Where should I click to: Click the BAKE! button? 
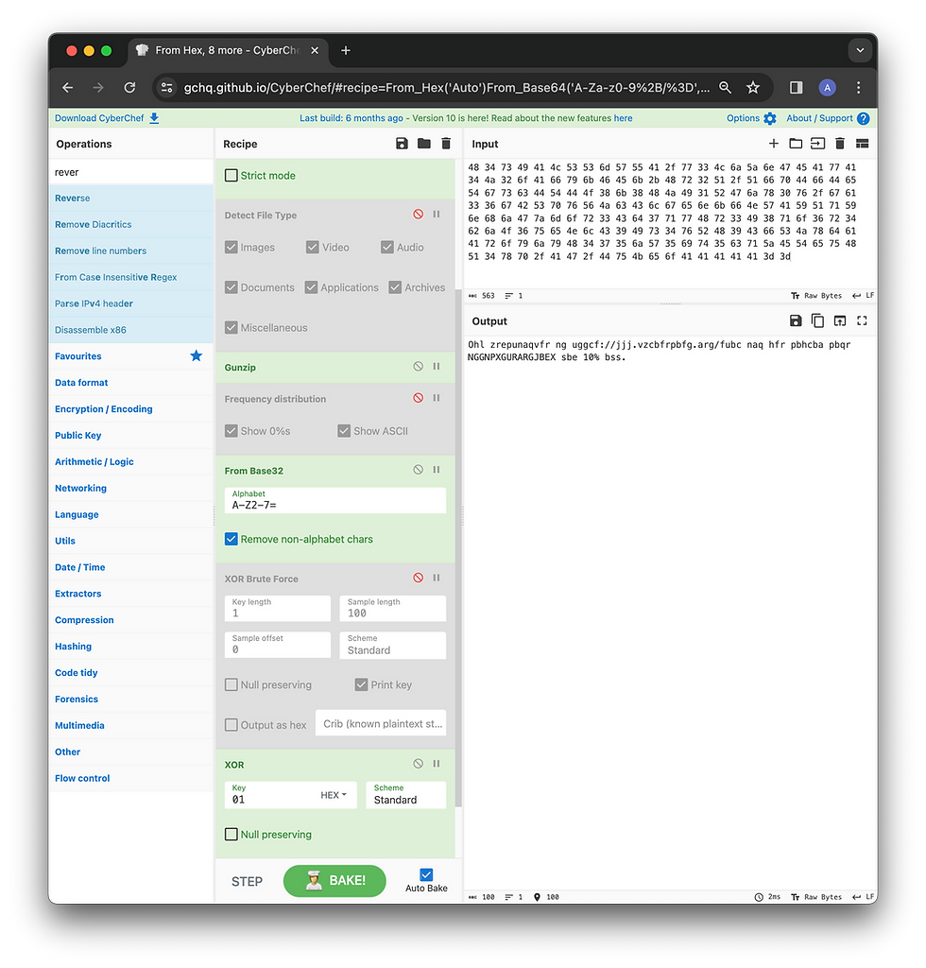point(334,881)
